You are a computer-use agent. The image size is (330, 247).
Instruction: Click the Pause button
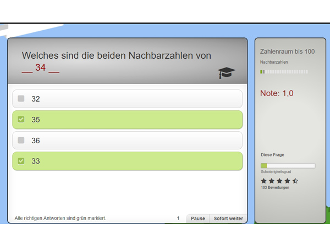[198, 218]
